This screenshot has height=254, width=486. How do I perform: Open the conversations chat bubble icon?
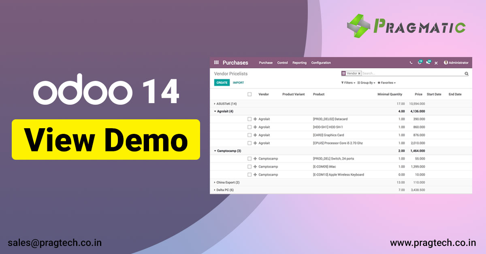[x=428, y=62]
